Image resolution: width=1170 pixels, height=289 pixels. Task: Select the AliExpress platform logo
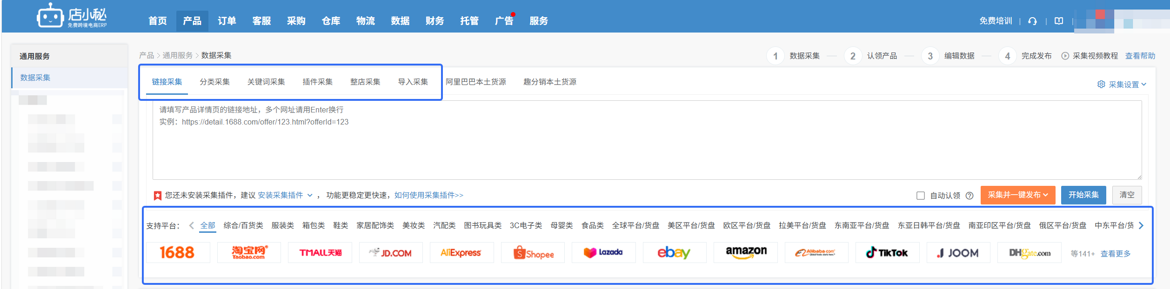coord(461,252)
